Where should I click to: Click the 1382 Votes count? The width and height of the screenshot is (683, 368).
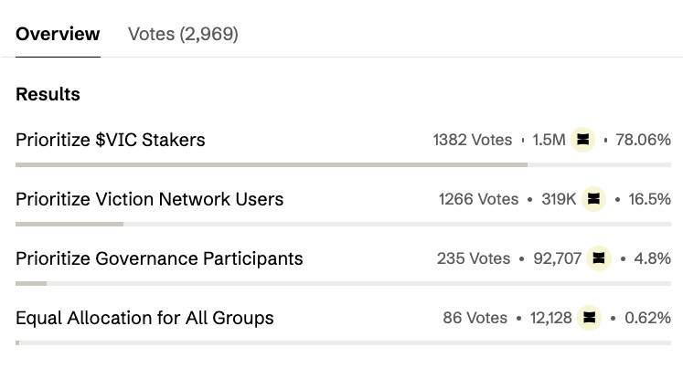coord(473,140)
